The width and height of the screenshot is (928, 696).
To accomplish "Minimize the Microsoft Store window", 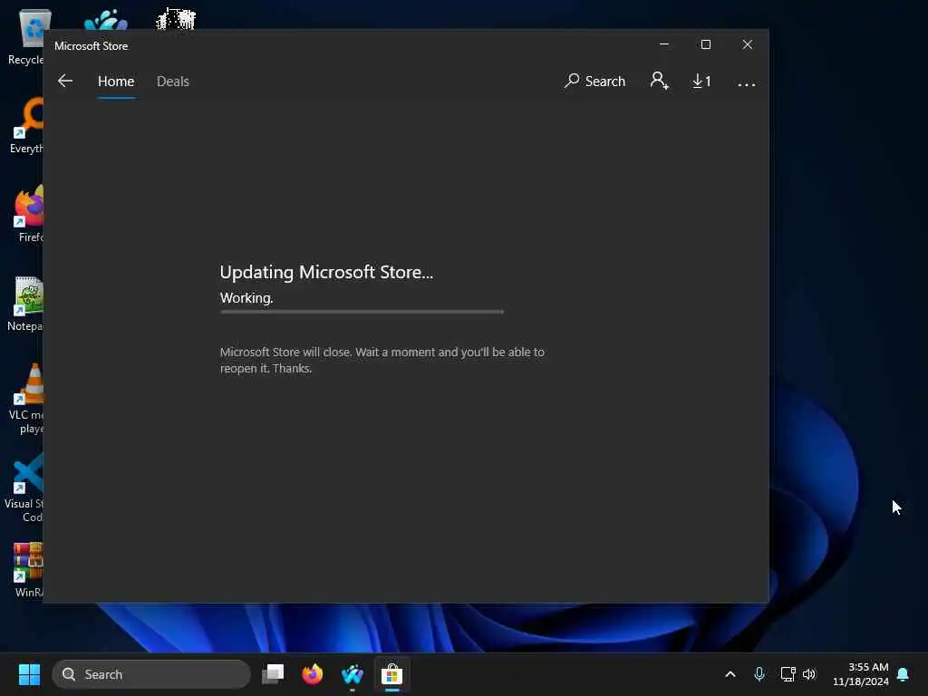I will click(x=664, y=44).
